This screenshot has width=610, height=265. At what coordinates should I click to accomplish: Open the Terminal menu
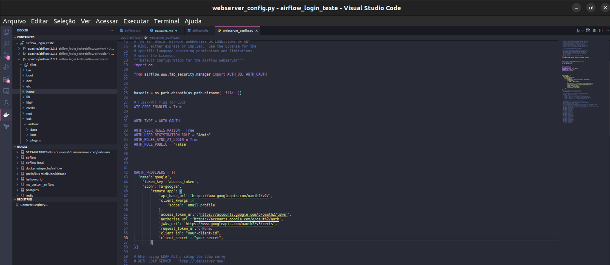coord(166,21)
